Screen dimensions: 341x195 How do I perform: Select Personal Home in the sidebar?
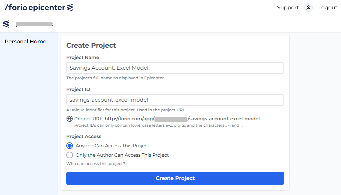[x=25, y=41]
